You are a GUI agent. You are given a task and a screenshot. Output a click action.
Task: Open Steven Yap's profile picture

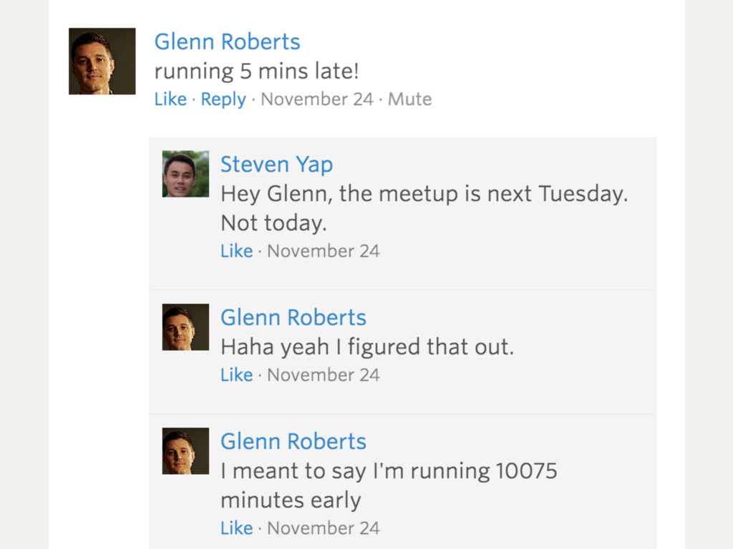click(x=185, y=174)
